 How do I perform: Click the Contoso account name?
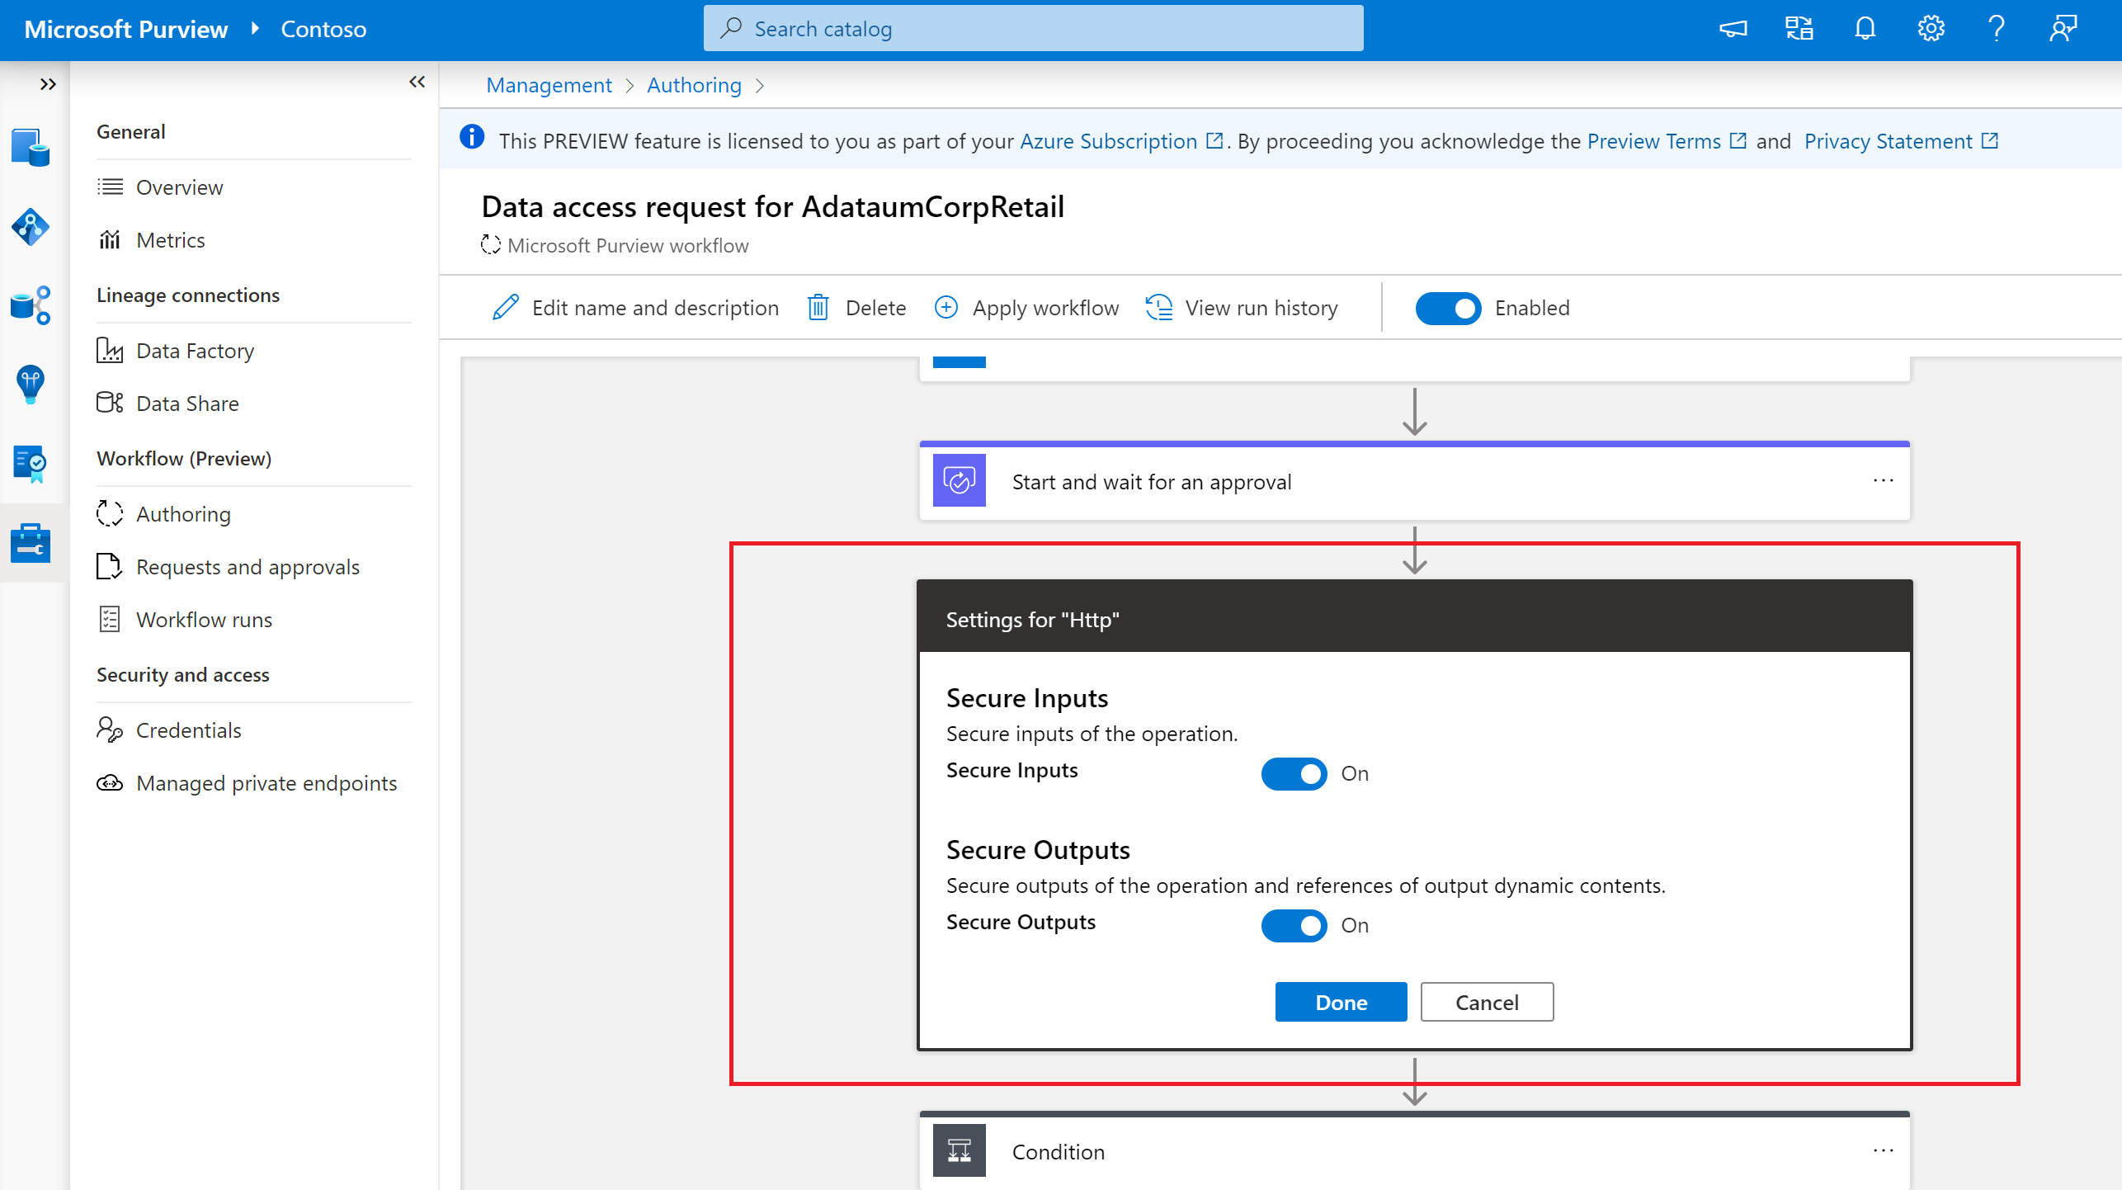point(323,29)
